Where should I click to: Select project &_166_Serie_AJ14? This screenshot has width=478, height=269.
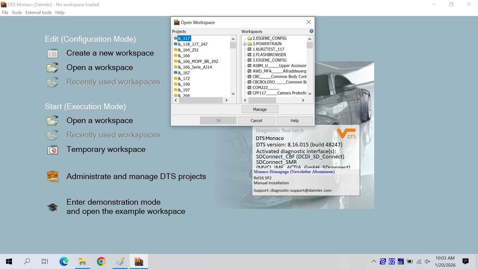tap(195, 67)
